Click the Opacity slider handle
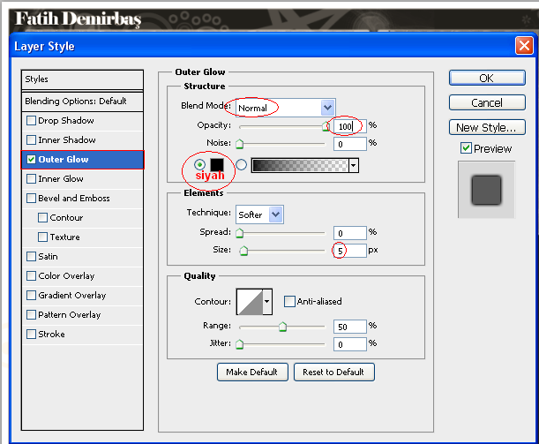Viewport: 539px width, 444px height. pos(326,126)
